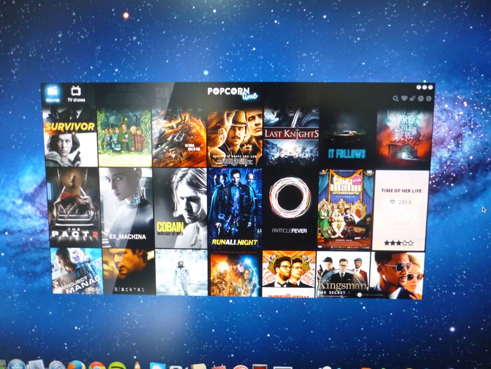
Task: Click the open padlock VPN icon
Action: 412,99
